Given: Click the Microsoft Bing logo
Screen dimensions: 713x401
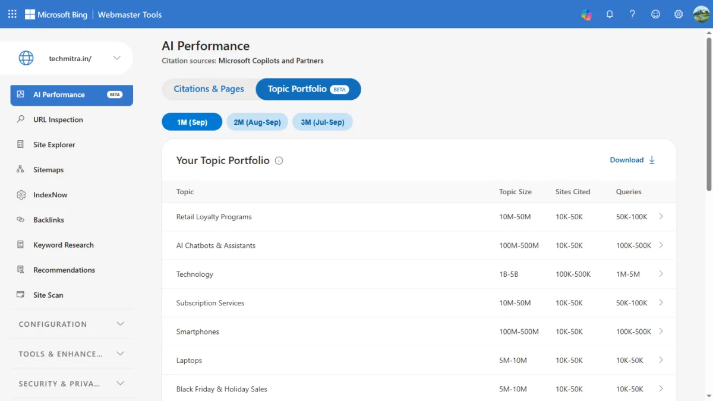Looking at the screenshot, I should tap(56, 14).
